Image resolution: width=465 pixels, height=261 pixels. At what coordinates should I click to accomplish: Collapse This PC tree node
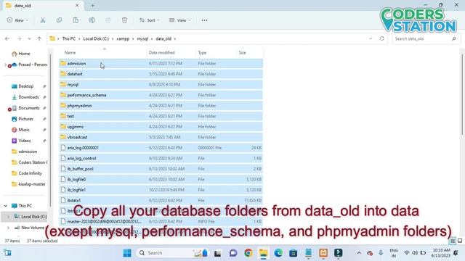click(6, 206)
